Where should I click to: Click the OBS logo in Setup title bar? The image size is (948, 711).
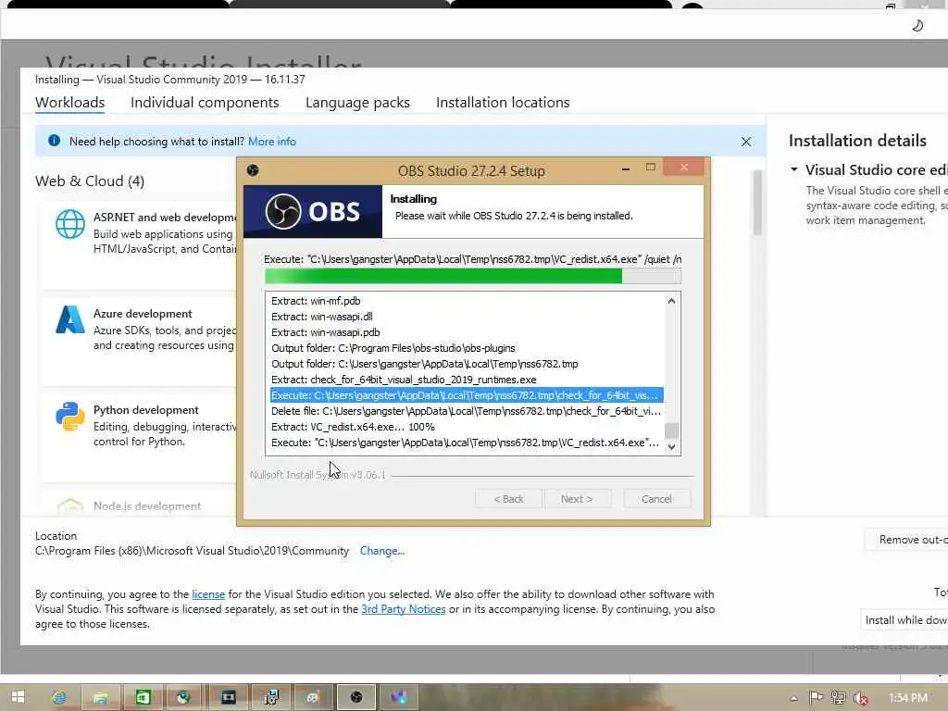pos(253,170)
